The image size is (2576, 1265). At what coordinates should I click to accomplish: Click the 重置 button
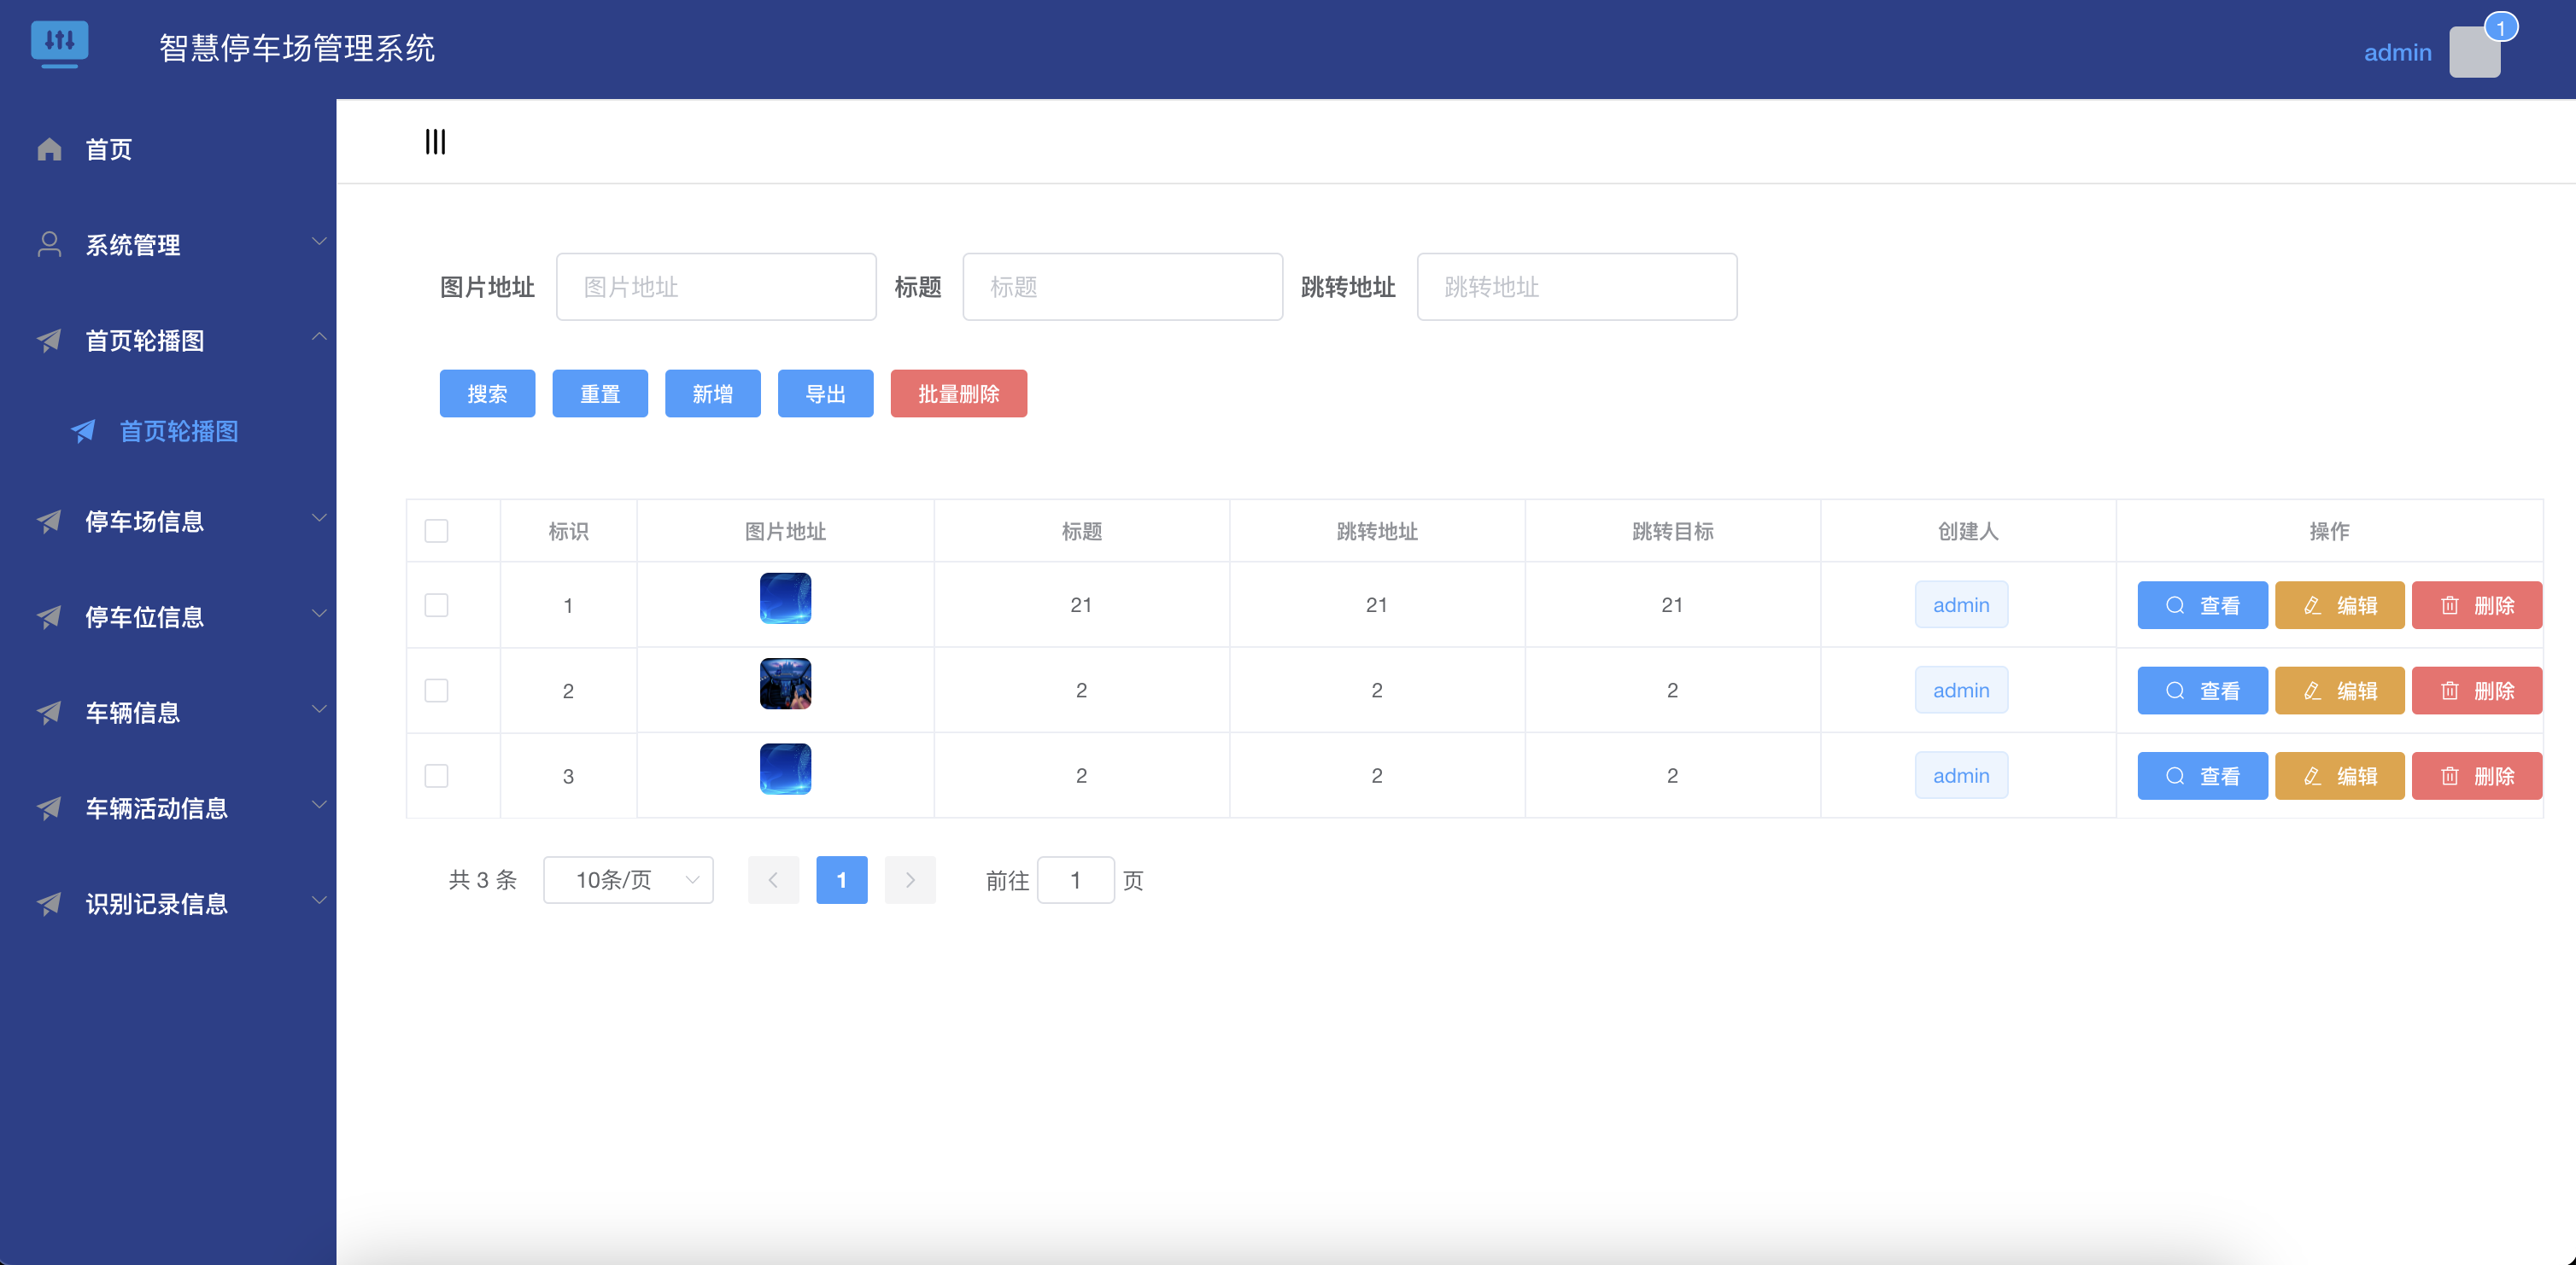pos(600,393)
